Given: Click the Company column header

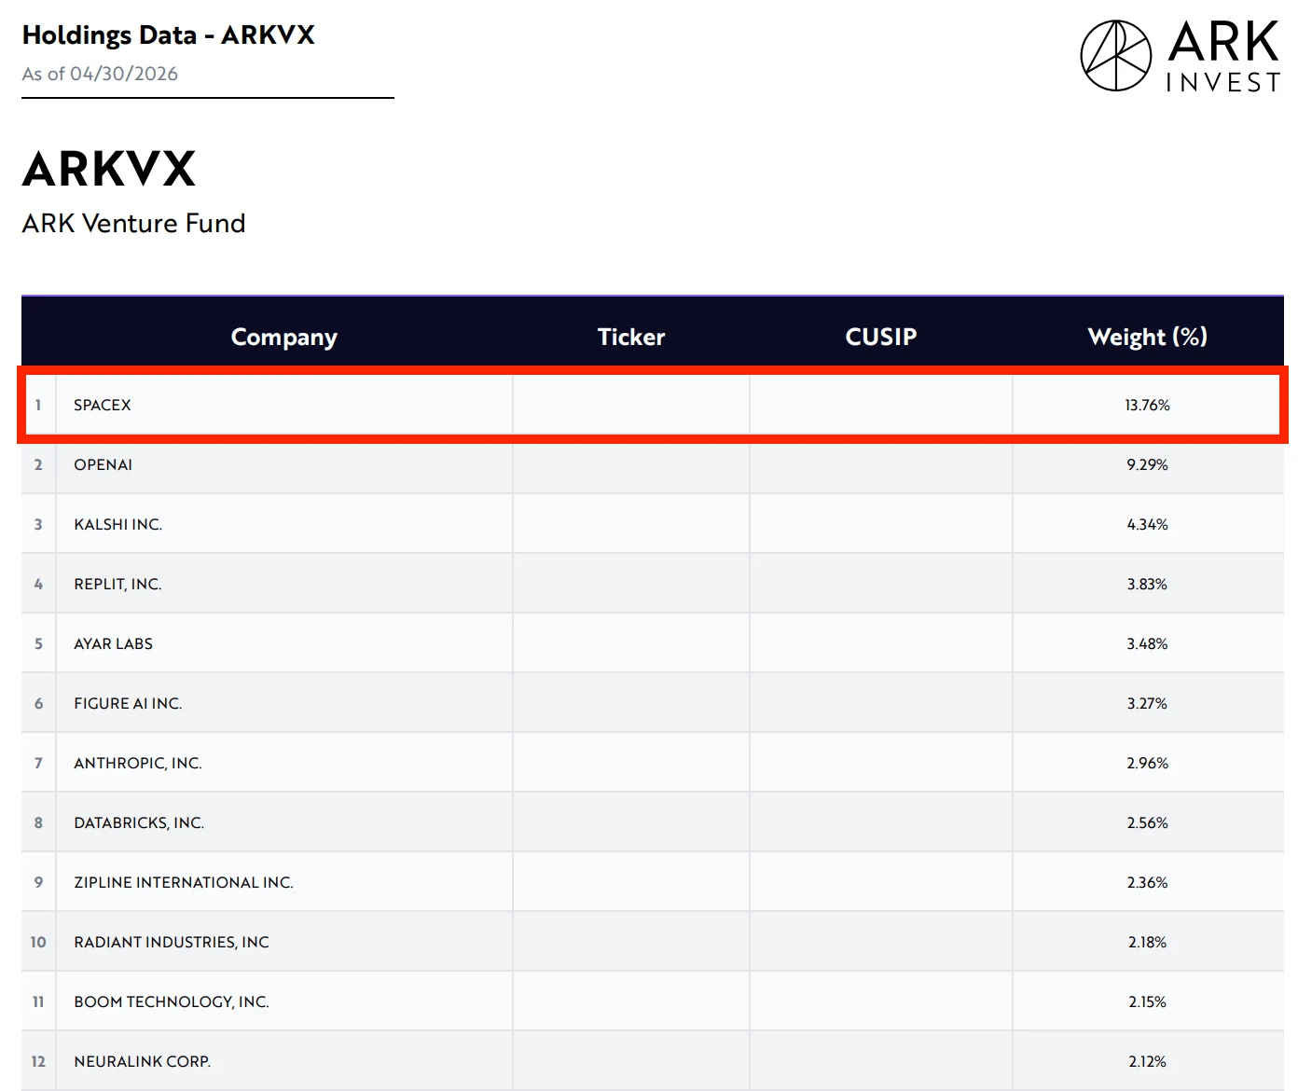Looking at the screenshot, I should [x=284, y=337].
